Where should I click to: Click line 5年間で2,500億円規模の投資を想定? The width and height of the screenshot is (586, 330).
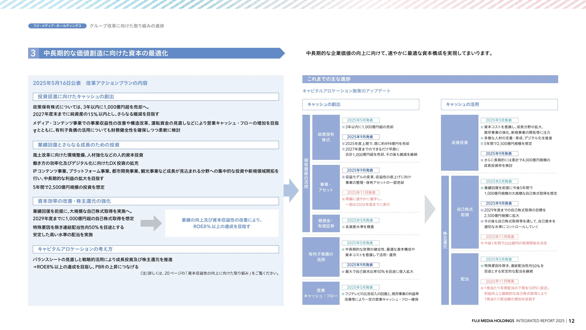[69, 187]
